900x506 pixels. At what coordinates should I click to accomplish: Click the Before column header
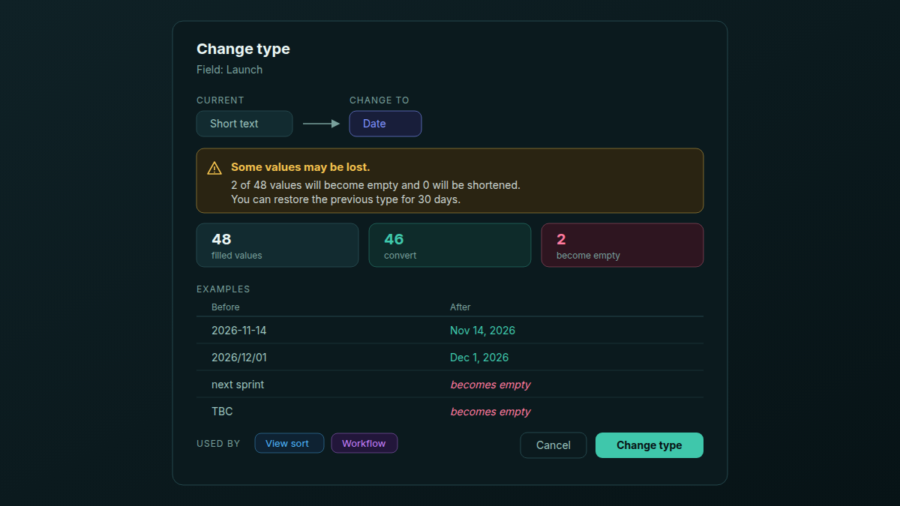pyautogui.click(x=226, y=307)
